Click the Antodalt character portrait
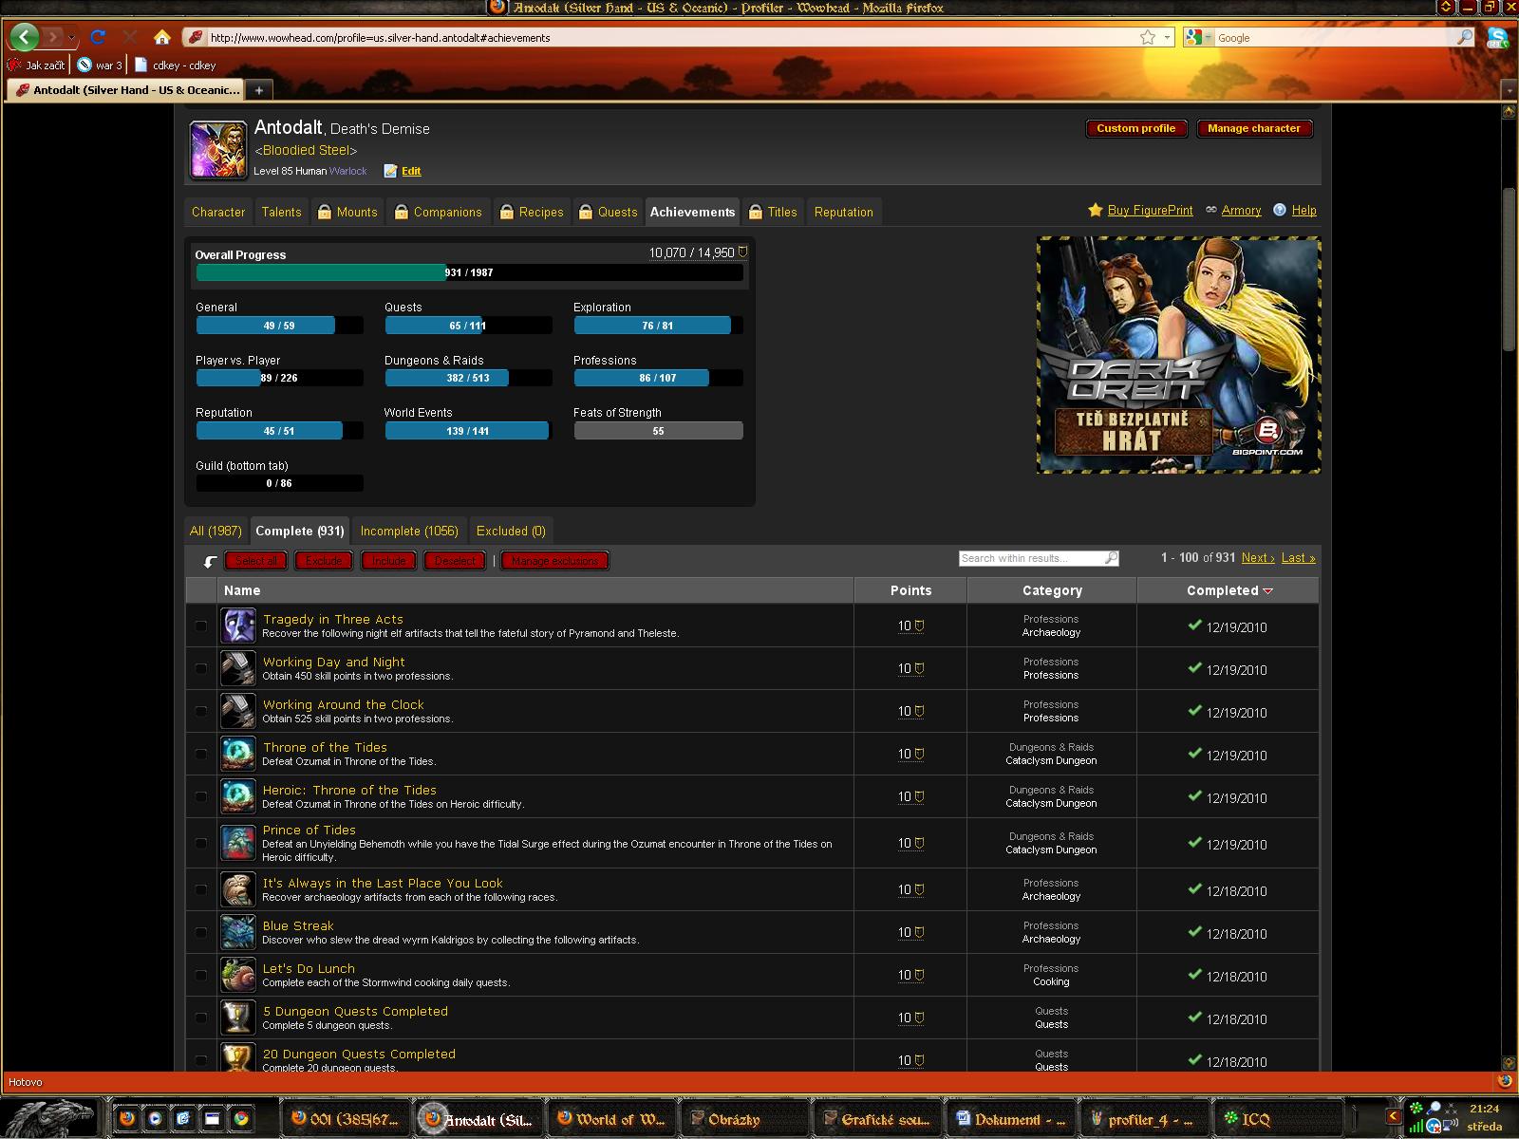Screen dimensions: 1519x1139 point(218,150)
